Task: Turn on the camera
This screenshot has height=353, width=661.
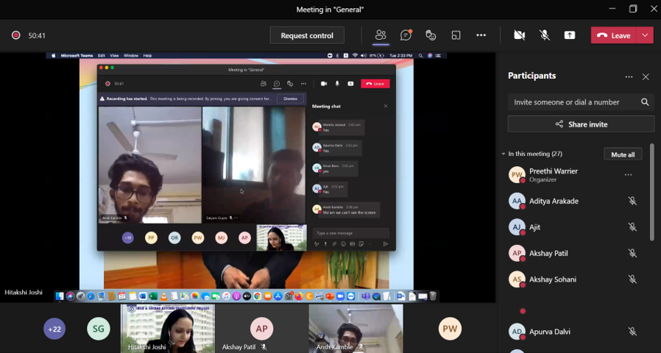Action: point(519,35)
